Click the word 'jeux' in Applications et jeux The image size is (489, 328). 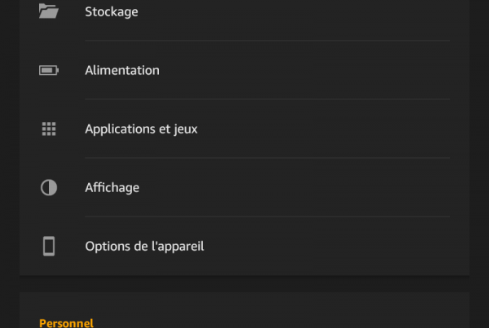[x=186, y=129]
